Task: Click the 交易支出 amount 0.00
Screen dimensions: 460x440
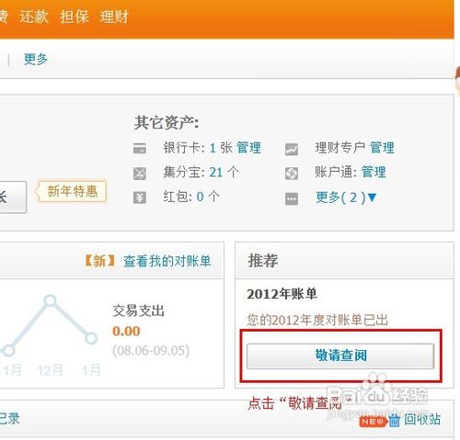Action: coord(126,331)
